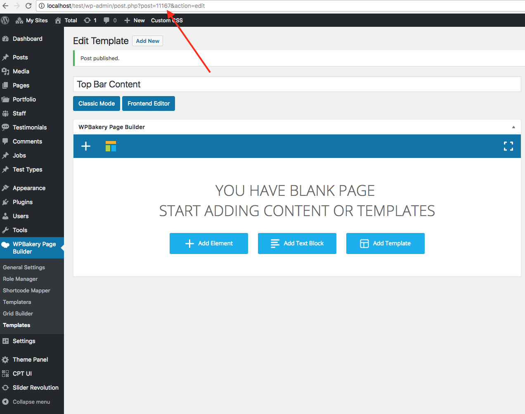This screenshot has height=414, width=525.
Task: Click WPBakery Page Builder sidebar item
Action: coord(32,248)
